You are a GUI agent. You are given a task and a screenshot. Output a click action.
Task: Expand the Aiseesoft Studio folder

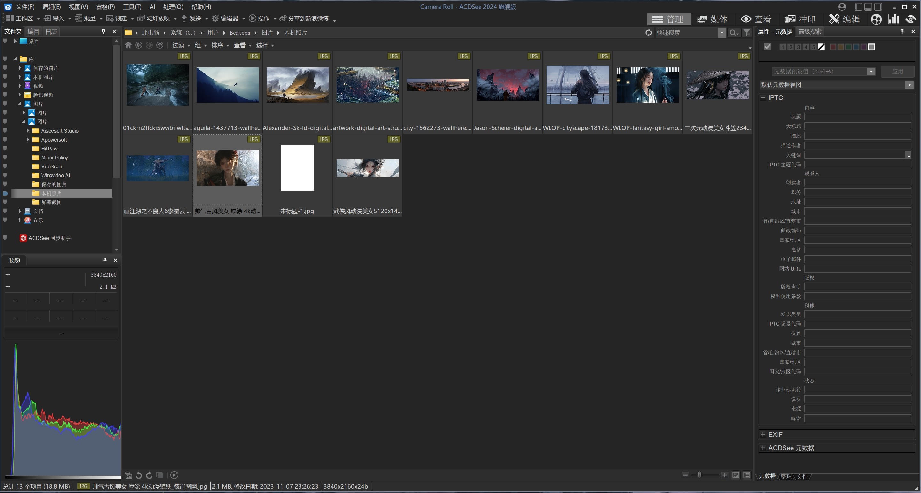(28, 131)
